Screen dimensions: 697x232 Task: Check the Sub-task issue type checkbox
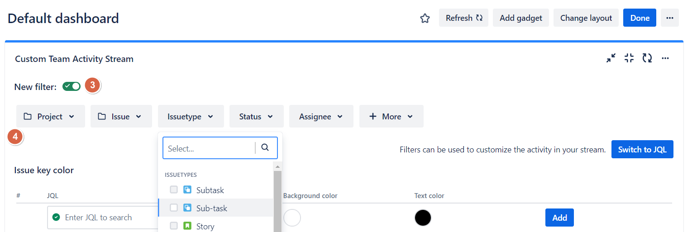174,208
